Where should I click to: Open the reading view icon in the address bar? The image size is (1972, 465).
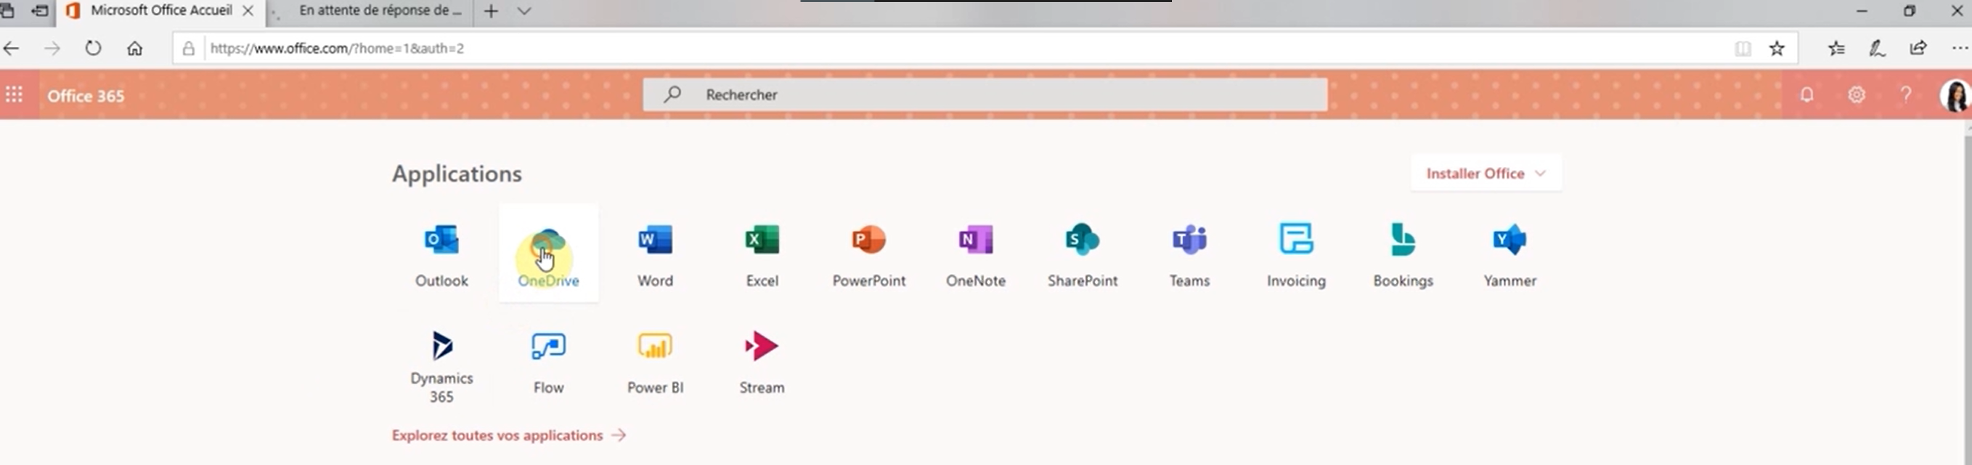click(1743, 48)
